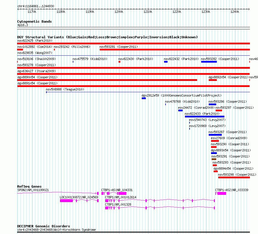
Task: Select the nsv519106 (Shaikh2009) label
Action: tap(37, 59)
